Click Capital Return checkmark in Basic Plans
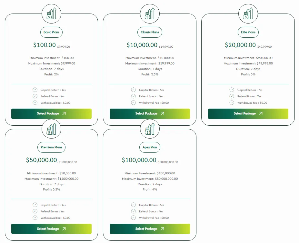This screenshot has width=299, height=243. pyautogui.click(x=35, y=90)
